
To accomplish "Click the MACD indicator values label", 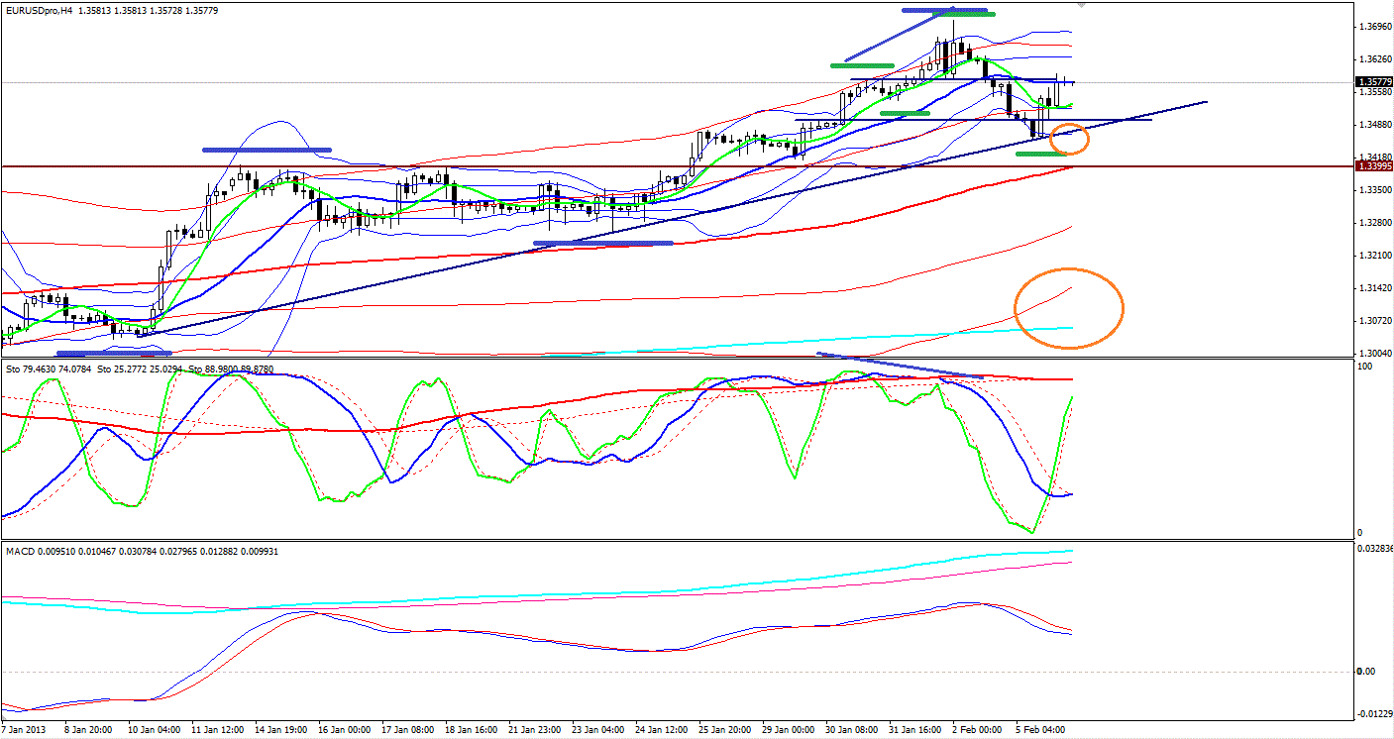I will click(x=142, y=550).
